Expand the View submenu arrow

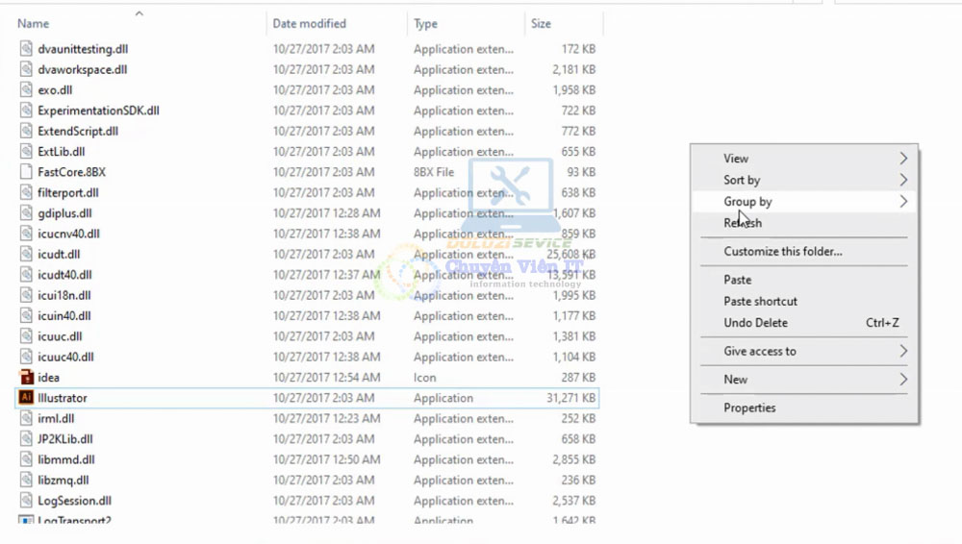902,159
